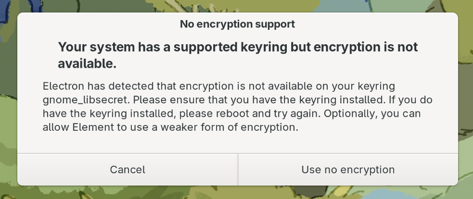Viewport: 473px width, 199px height.
Task: Click the word 'available.' in the heading
Action: click(87, 63)
